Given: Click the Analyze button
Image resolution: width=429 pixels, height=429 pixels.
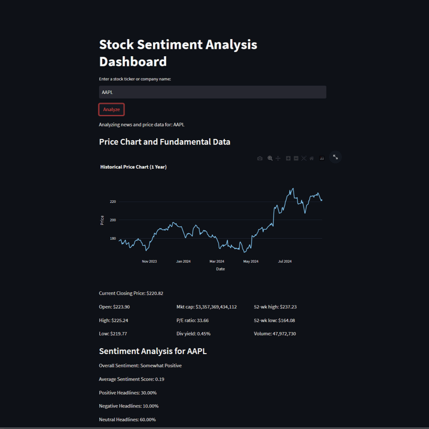Looking at the screenshot, I should (x=111, y=109).
